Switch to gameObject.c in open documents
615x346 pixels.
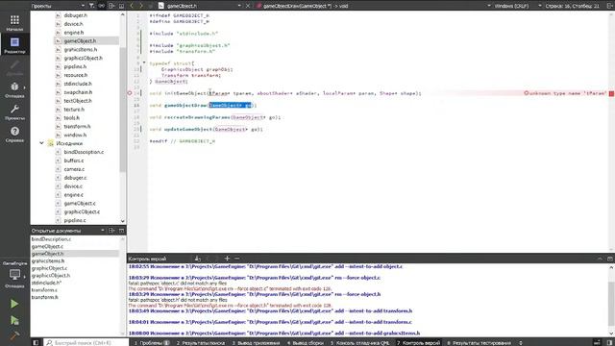47,246
